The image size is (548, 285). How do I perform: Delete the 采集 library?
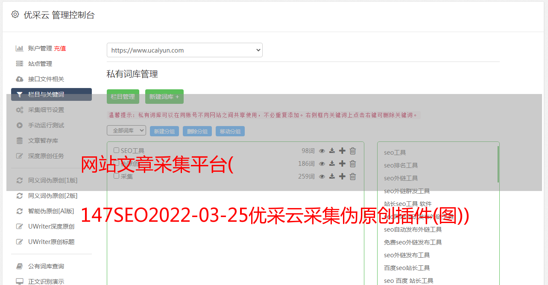(353, 176)
